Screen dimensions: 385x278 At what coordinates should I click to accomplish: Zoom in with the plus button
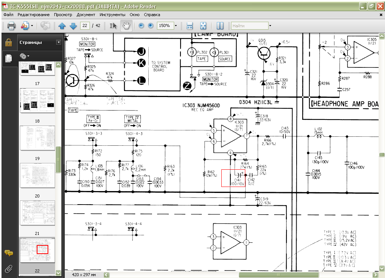point(151,26)
